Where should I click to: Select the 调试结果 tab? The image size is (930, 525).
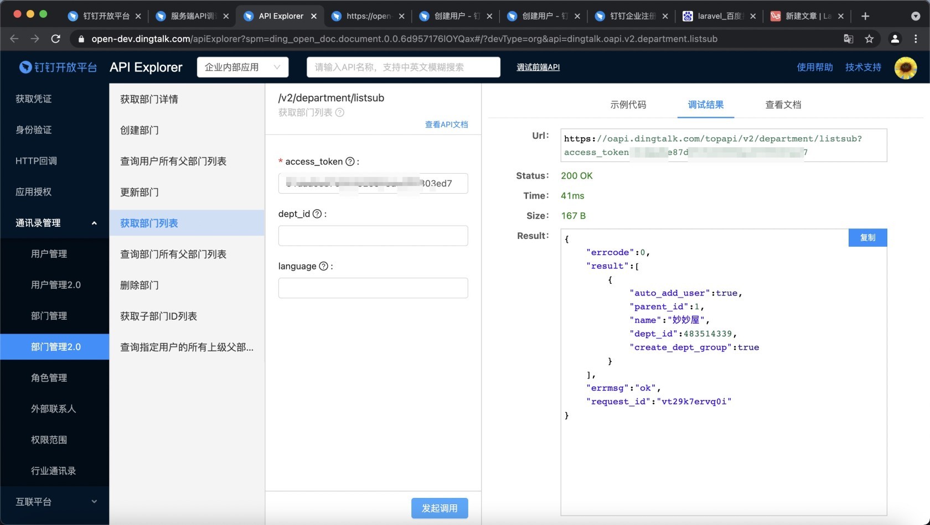[706, 105]
